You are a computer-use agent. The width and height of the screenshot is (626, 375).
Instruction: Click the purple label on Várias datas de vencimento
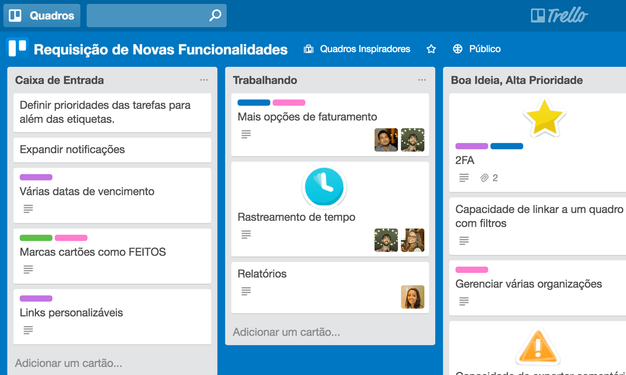(x=35, y=177)
